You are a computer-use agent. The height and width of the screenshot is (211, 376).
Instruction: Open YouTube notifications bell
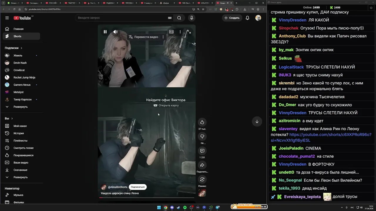[247, 18]
